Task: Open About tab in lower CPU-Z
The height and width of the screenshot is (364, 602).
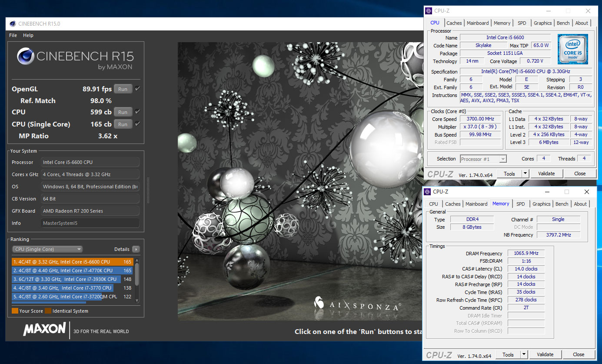Action: (580, 204)
